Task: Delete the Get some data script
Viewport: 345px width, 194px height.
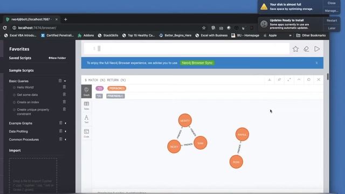Action: [64, 94]
